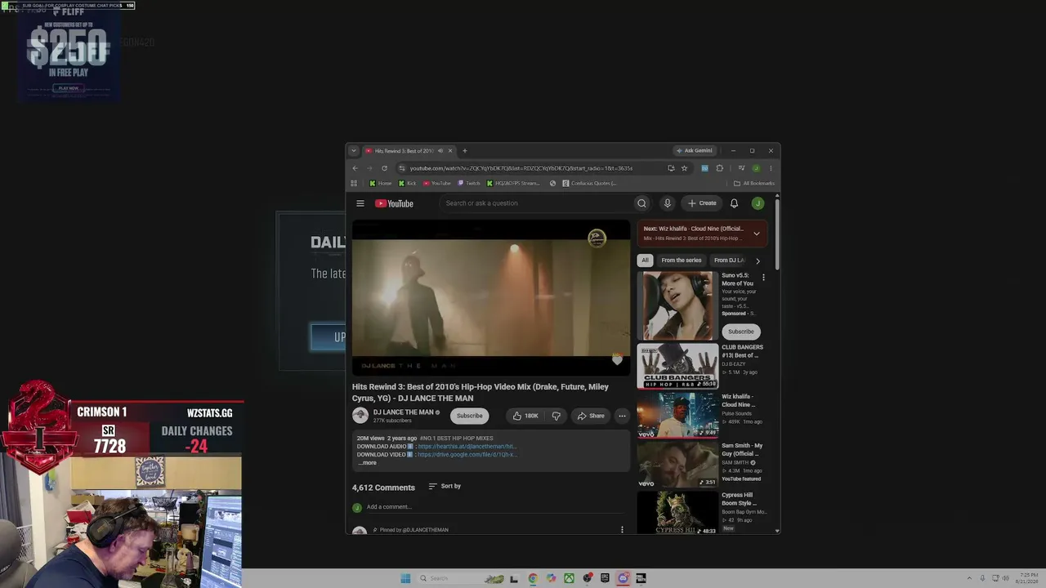Open the Home bookmark
The width and height of the screenshot is (1046, 588).
tap(380, 184)
